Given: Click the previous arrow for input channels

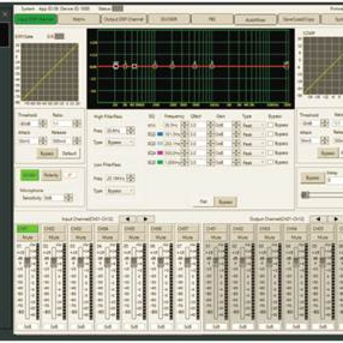Looking at the screenshot, I should [x=128, y=219].
